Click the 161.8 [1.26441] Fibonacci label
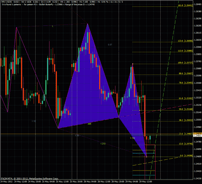This screenshot has height=184, width=202. click(x=185, y=5)
